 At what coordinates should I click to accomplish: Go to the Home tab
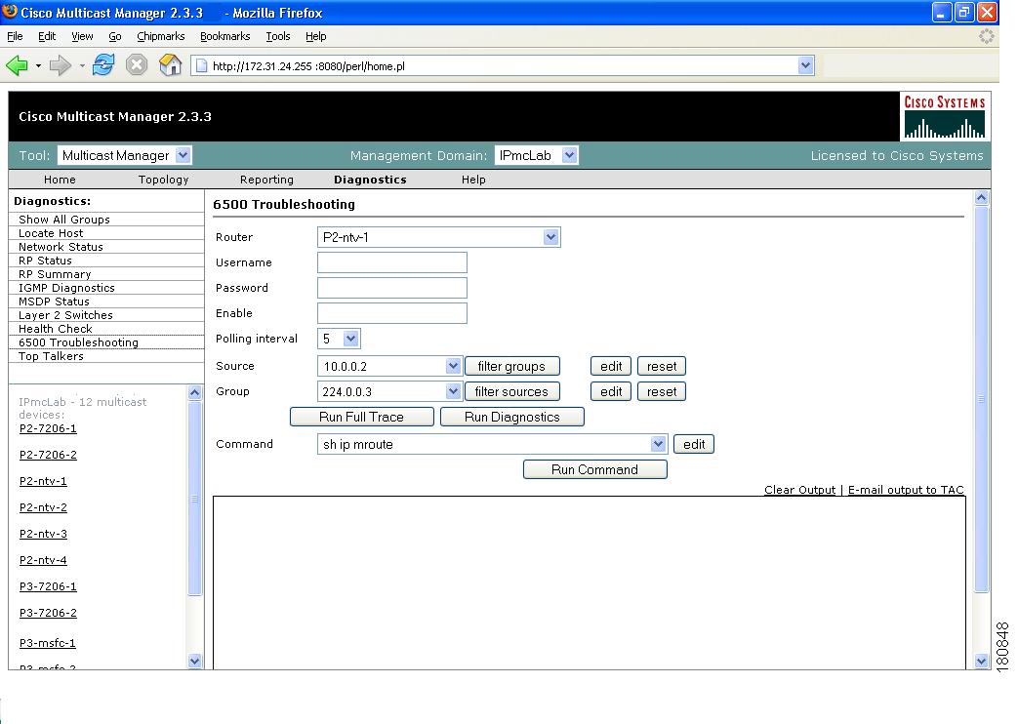point(60,180)
